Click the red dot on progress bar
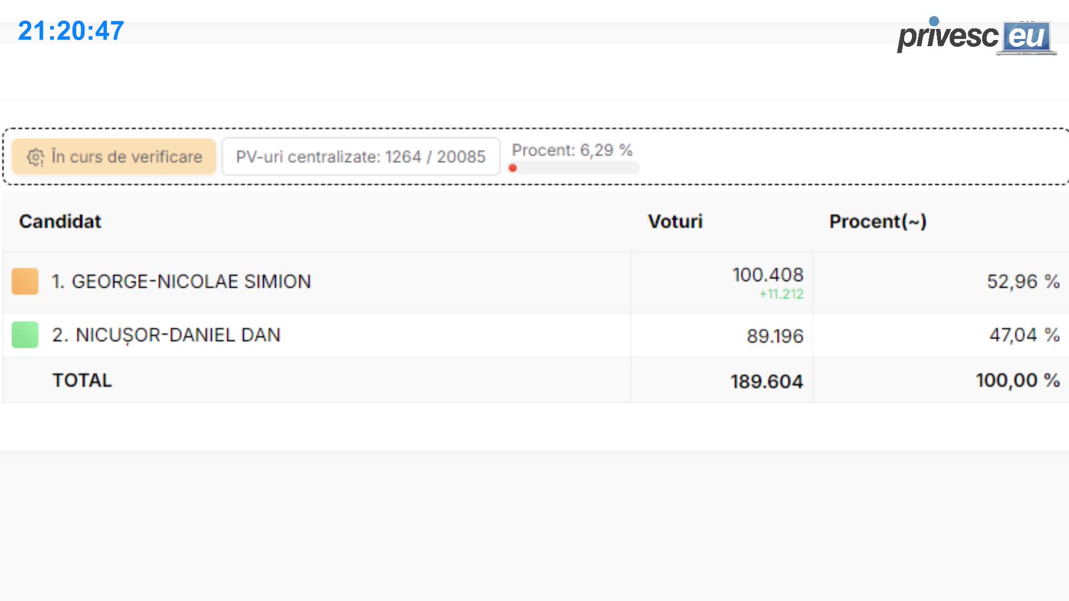 click(x=513, y=168)
